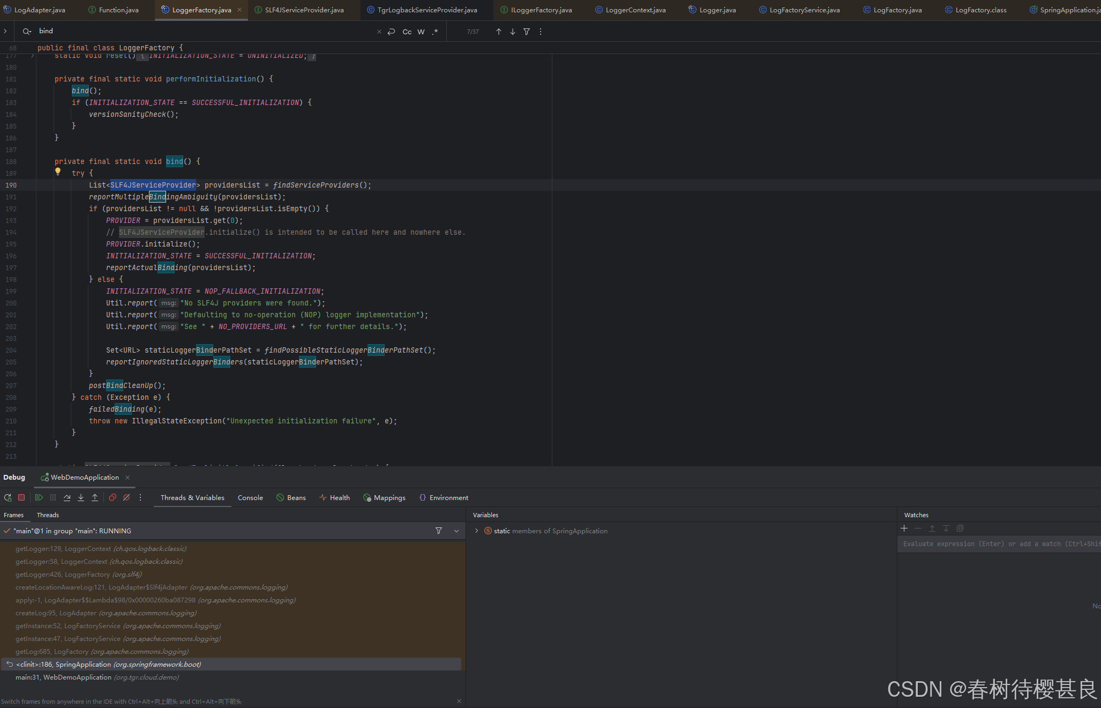Step into the method
Image resolution: width=1101 pixels, height=708 pixels.
click(81, 497)
